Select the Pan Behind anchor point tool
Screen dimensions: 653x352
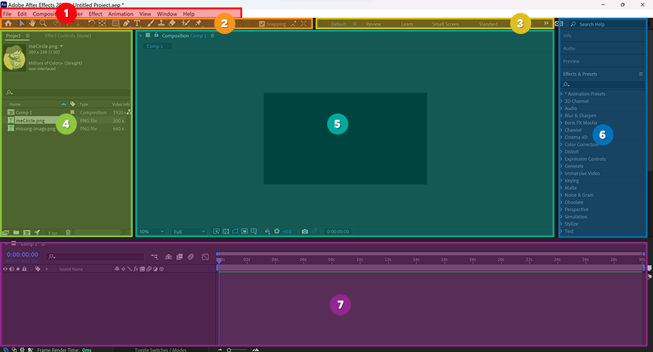[x=102, y=24]
